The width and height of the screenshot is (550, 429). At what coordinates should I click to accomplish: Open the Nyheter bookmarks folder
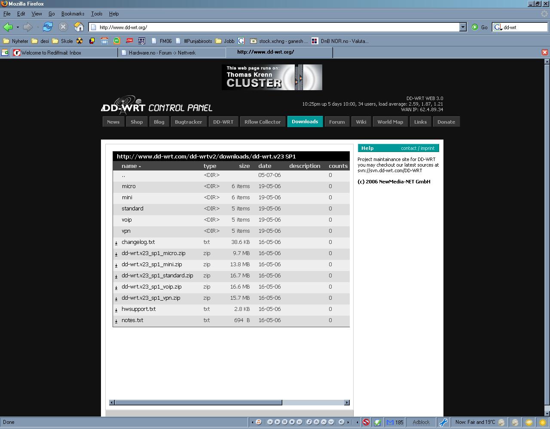(15, 41)
